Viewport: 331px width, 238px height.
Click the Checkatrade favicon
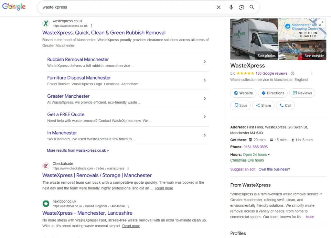46,166
